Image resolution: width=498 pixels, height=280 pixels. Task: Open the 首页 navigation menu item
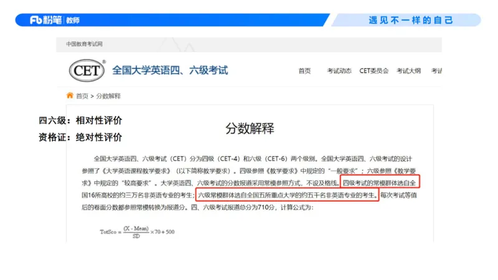(x=304, y=71)
